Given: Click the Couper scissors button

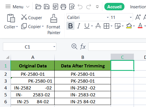Looking at the screenshot, I should [x=32, y=17].
